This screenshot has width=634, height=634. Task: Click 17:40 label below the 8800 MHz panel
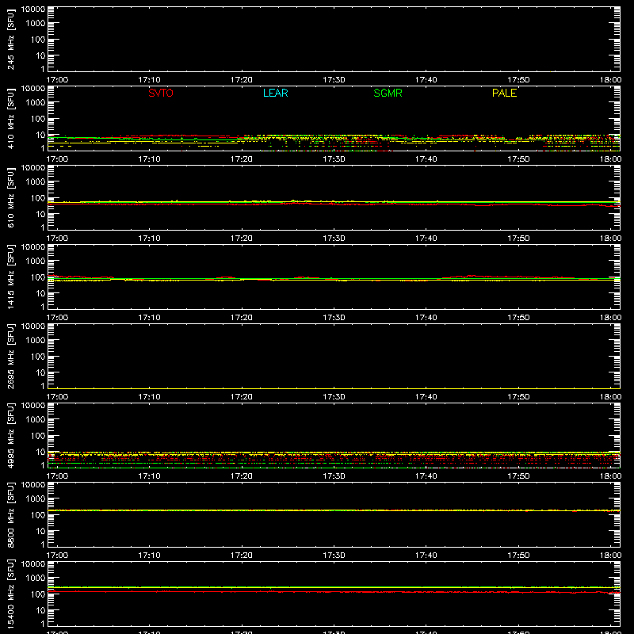click(426, 556)
